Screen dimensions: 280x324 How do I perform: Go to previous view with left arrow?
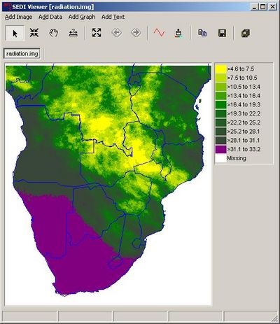pos(116,33)
